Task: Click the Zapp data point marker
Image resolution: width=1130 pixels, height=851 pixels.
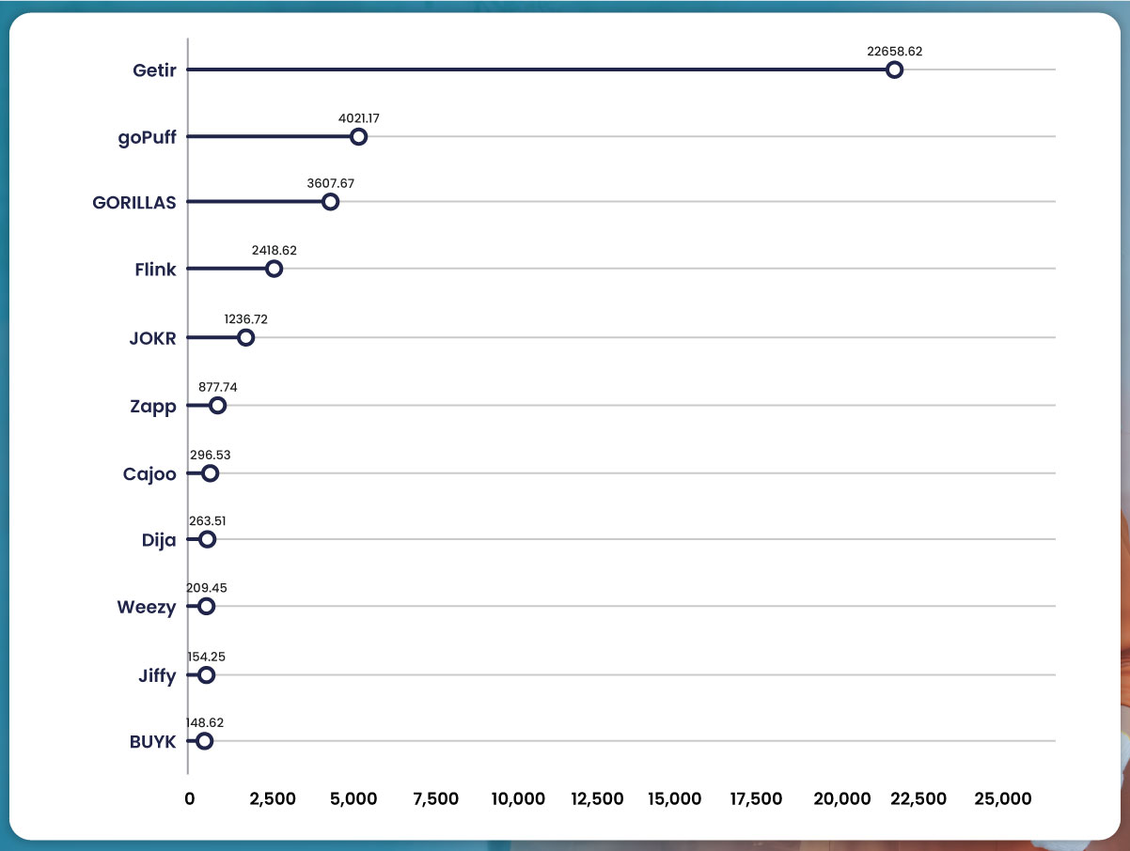Action: (217, 406)
